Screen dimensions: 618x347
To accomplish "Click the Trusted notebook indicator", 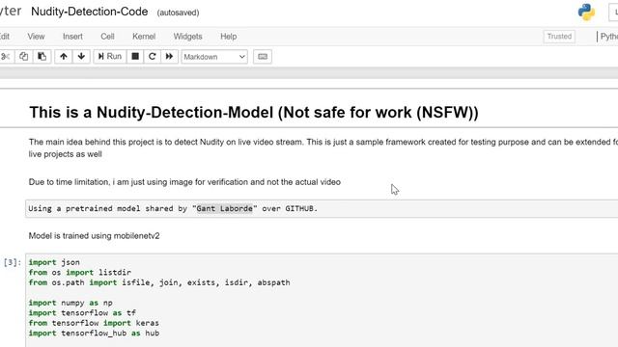I will (x=559, y=37).
